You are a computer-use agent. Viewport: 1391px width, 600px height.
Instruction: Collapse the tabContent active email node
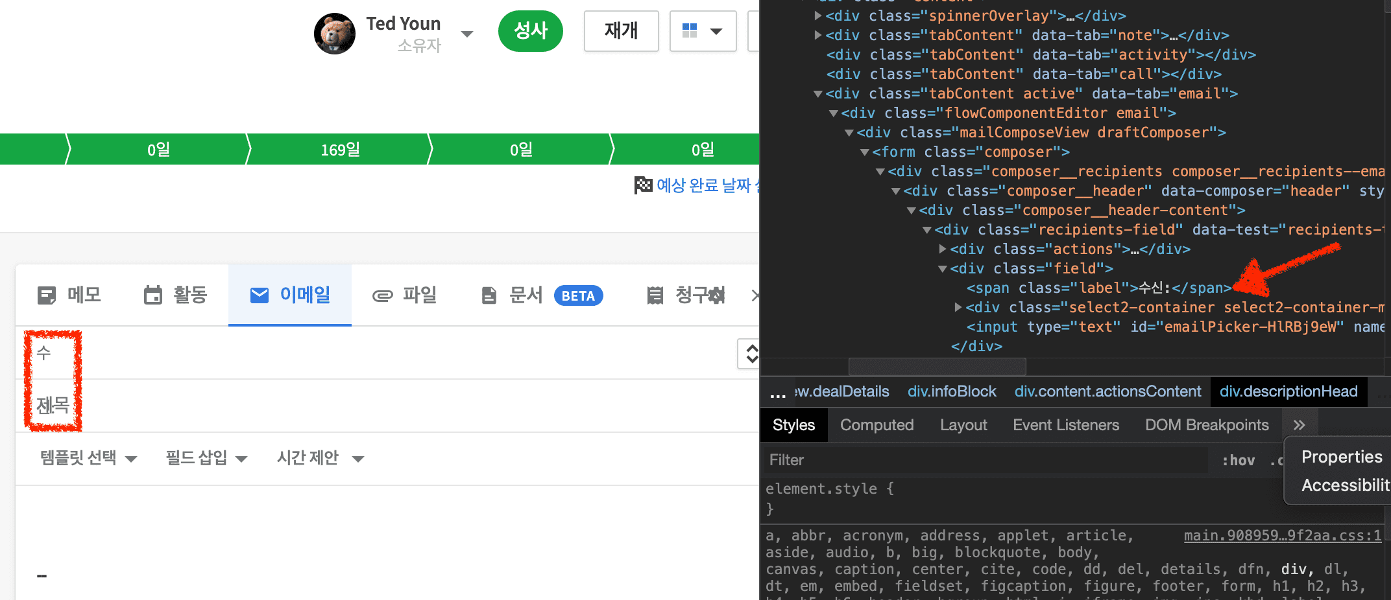pyautogui.click(x=818, y=94)
